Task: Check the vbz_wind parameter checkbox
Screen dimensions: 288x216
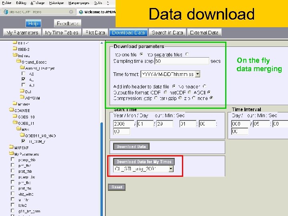Action: pos(12,194)
